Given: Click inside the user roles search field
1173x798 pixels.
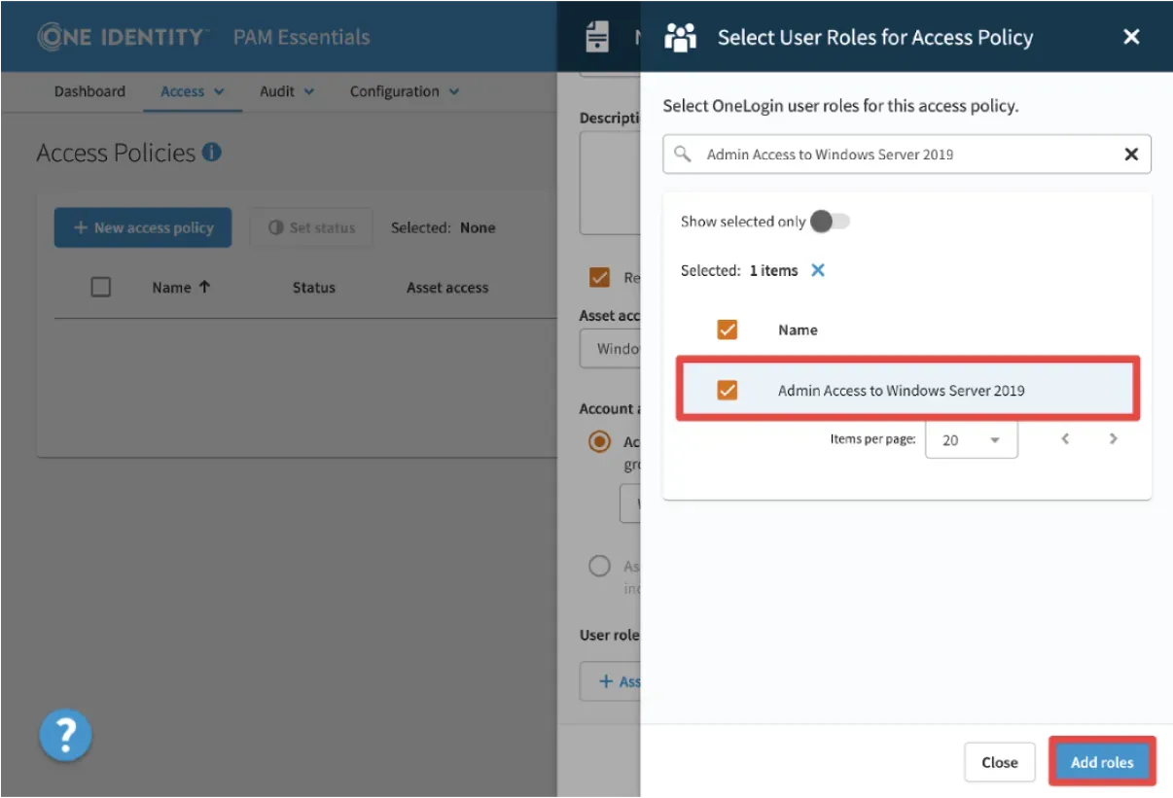Looking at the screenshot, I should point(905,155).
